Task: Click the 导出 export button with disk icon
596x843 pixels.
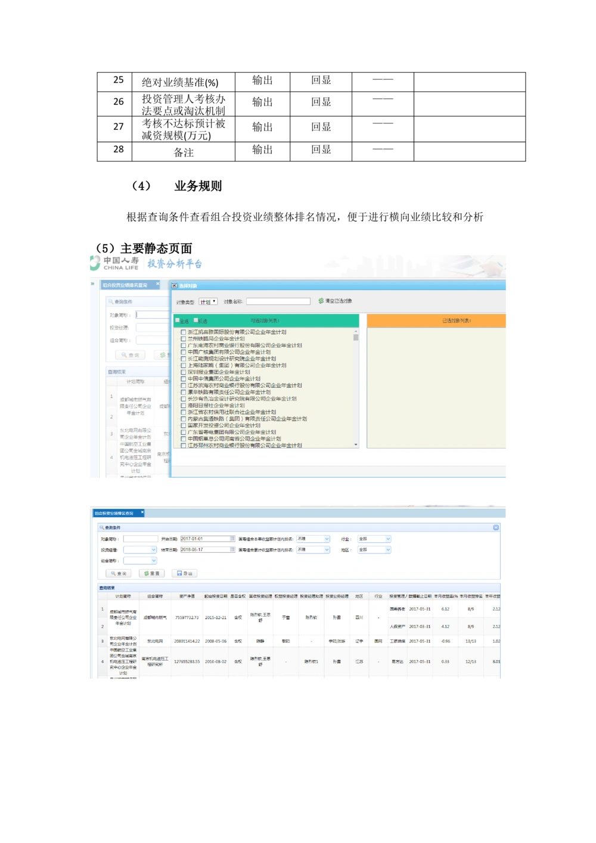Action: (x=184, y=573)
